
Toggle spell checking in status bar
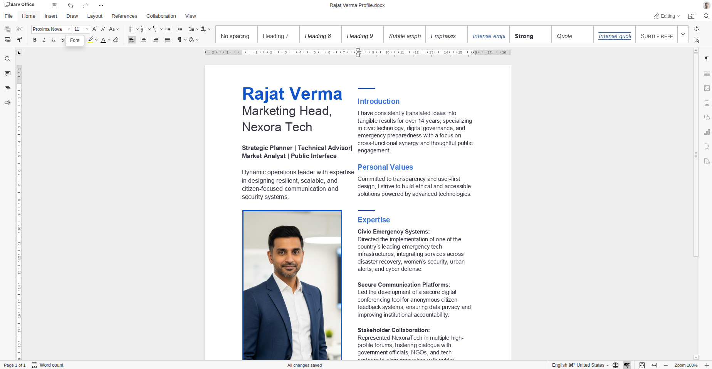[x=627, y=365]
